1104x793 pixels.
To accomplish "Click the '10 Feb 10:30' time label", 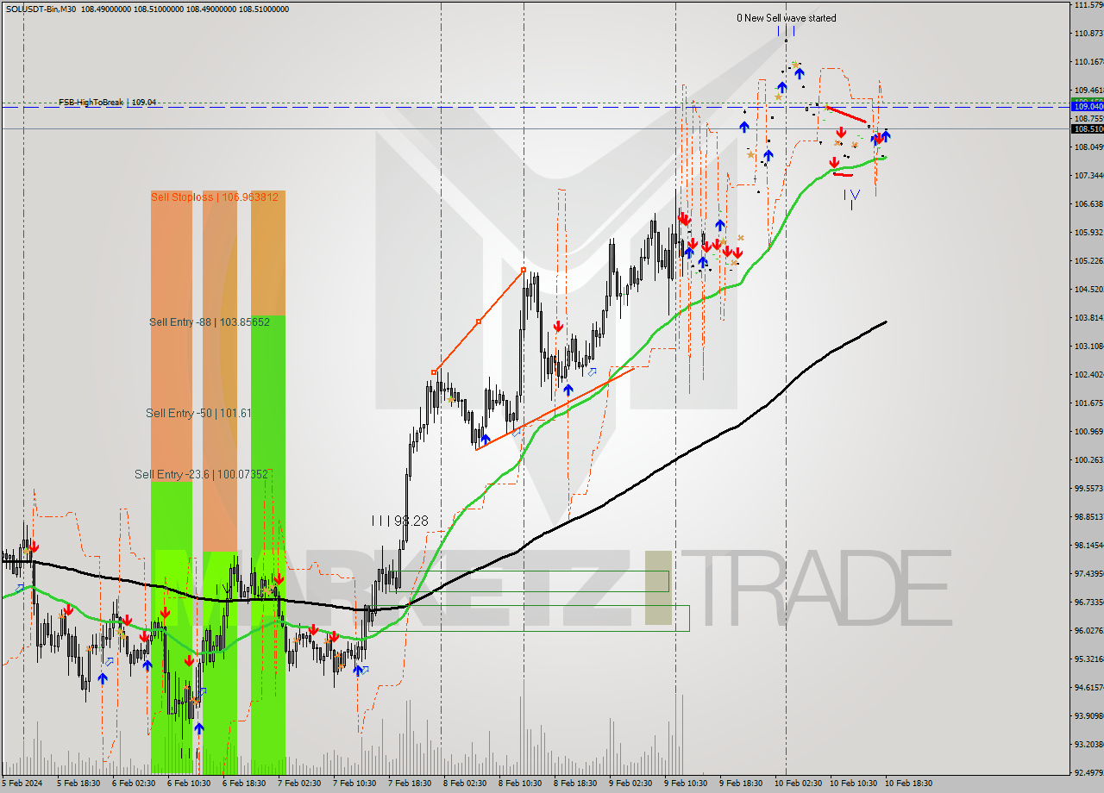I will pos(852,784).
